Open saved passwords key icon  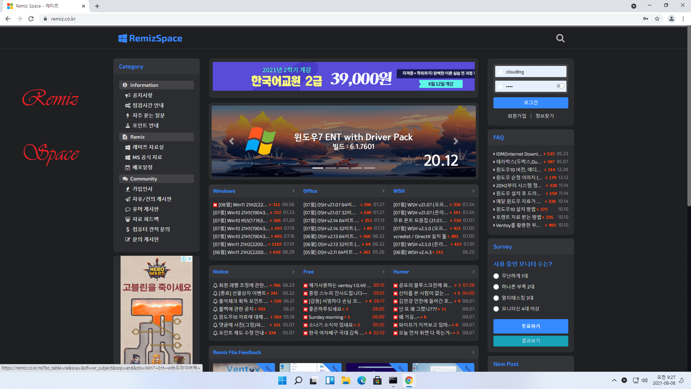(646, 19)
